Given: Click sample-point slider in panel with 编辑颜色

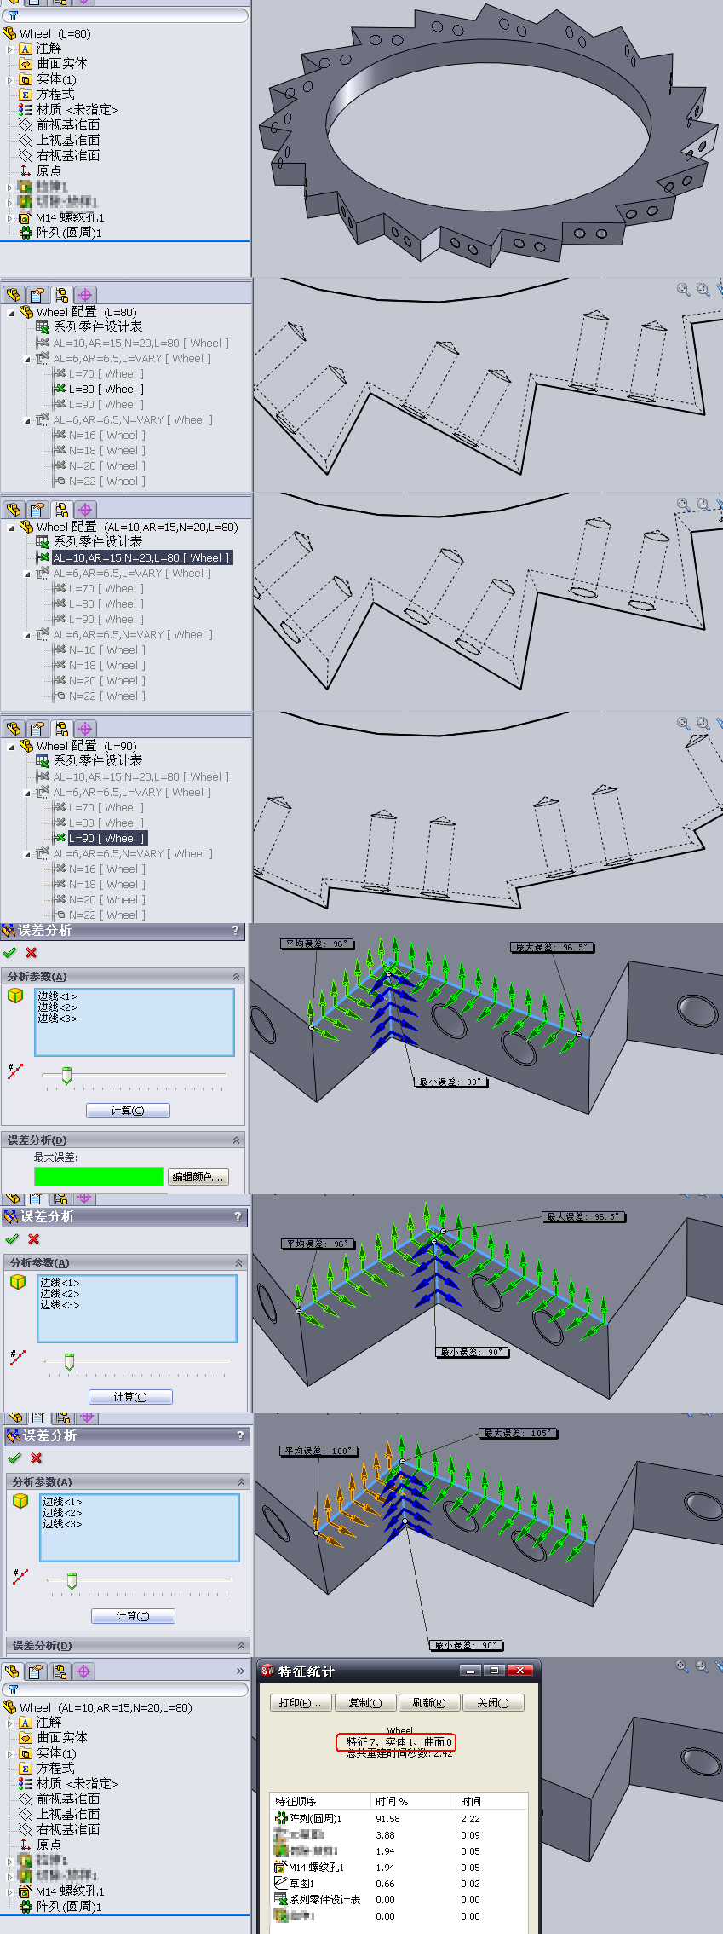Looking at the screenshot, I should click(67, 1075).
